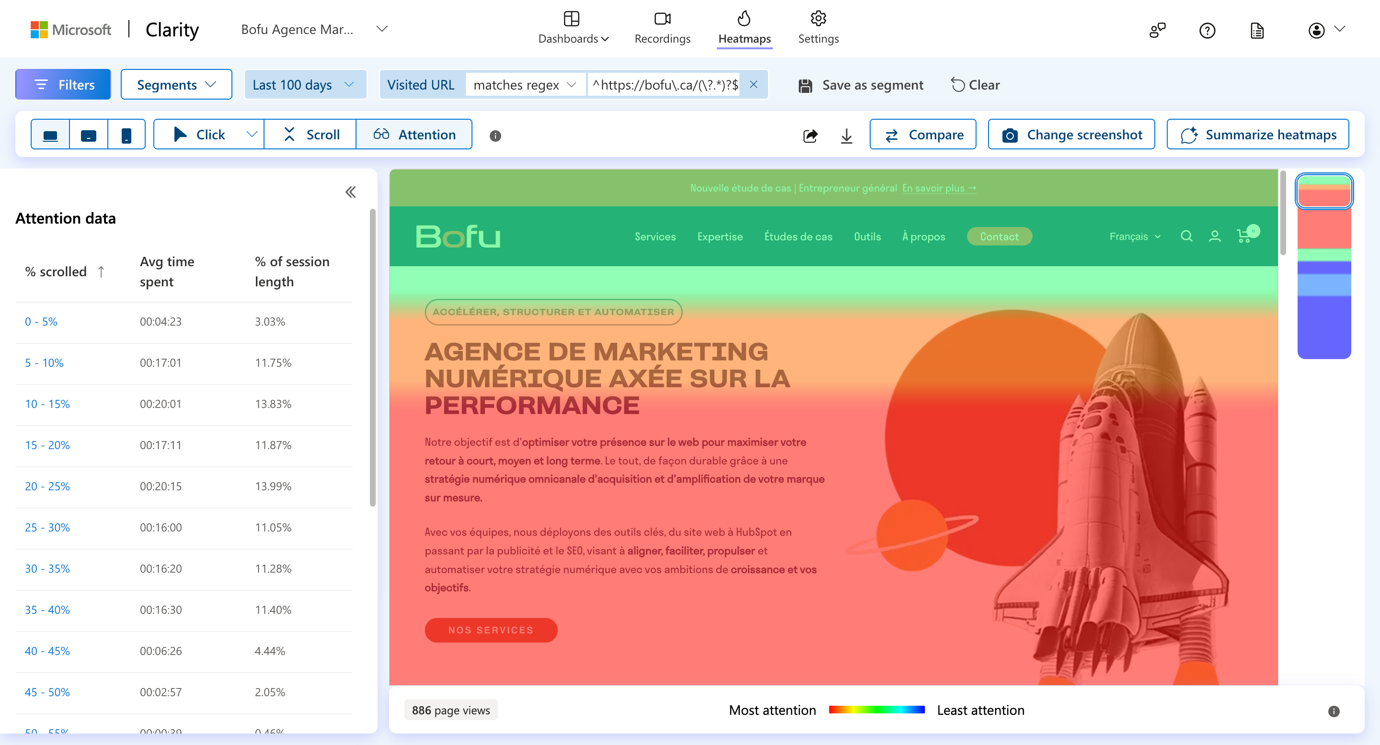
Task: Open the help question mark icon
Action: [x=1207, y=31]
